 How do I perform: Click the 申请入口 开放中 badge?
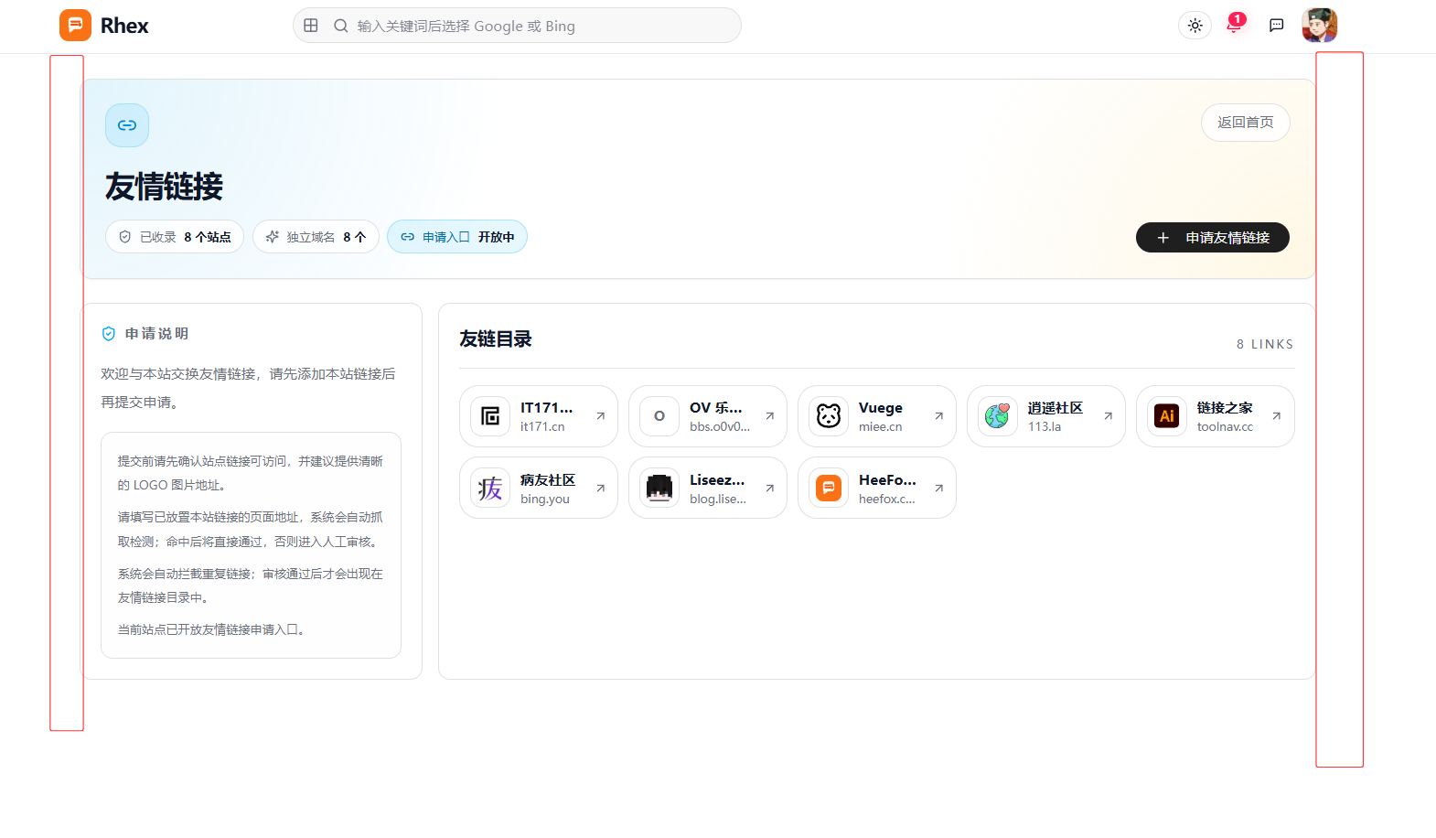457,237
